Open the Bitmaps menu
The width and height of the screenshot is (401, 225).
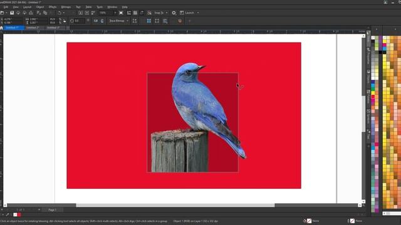point(66,7)
